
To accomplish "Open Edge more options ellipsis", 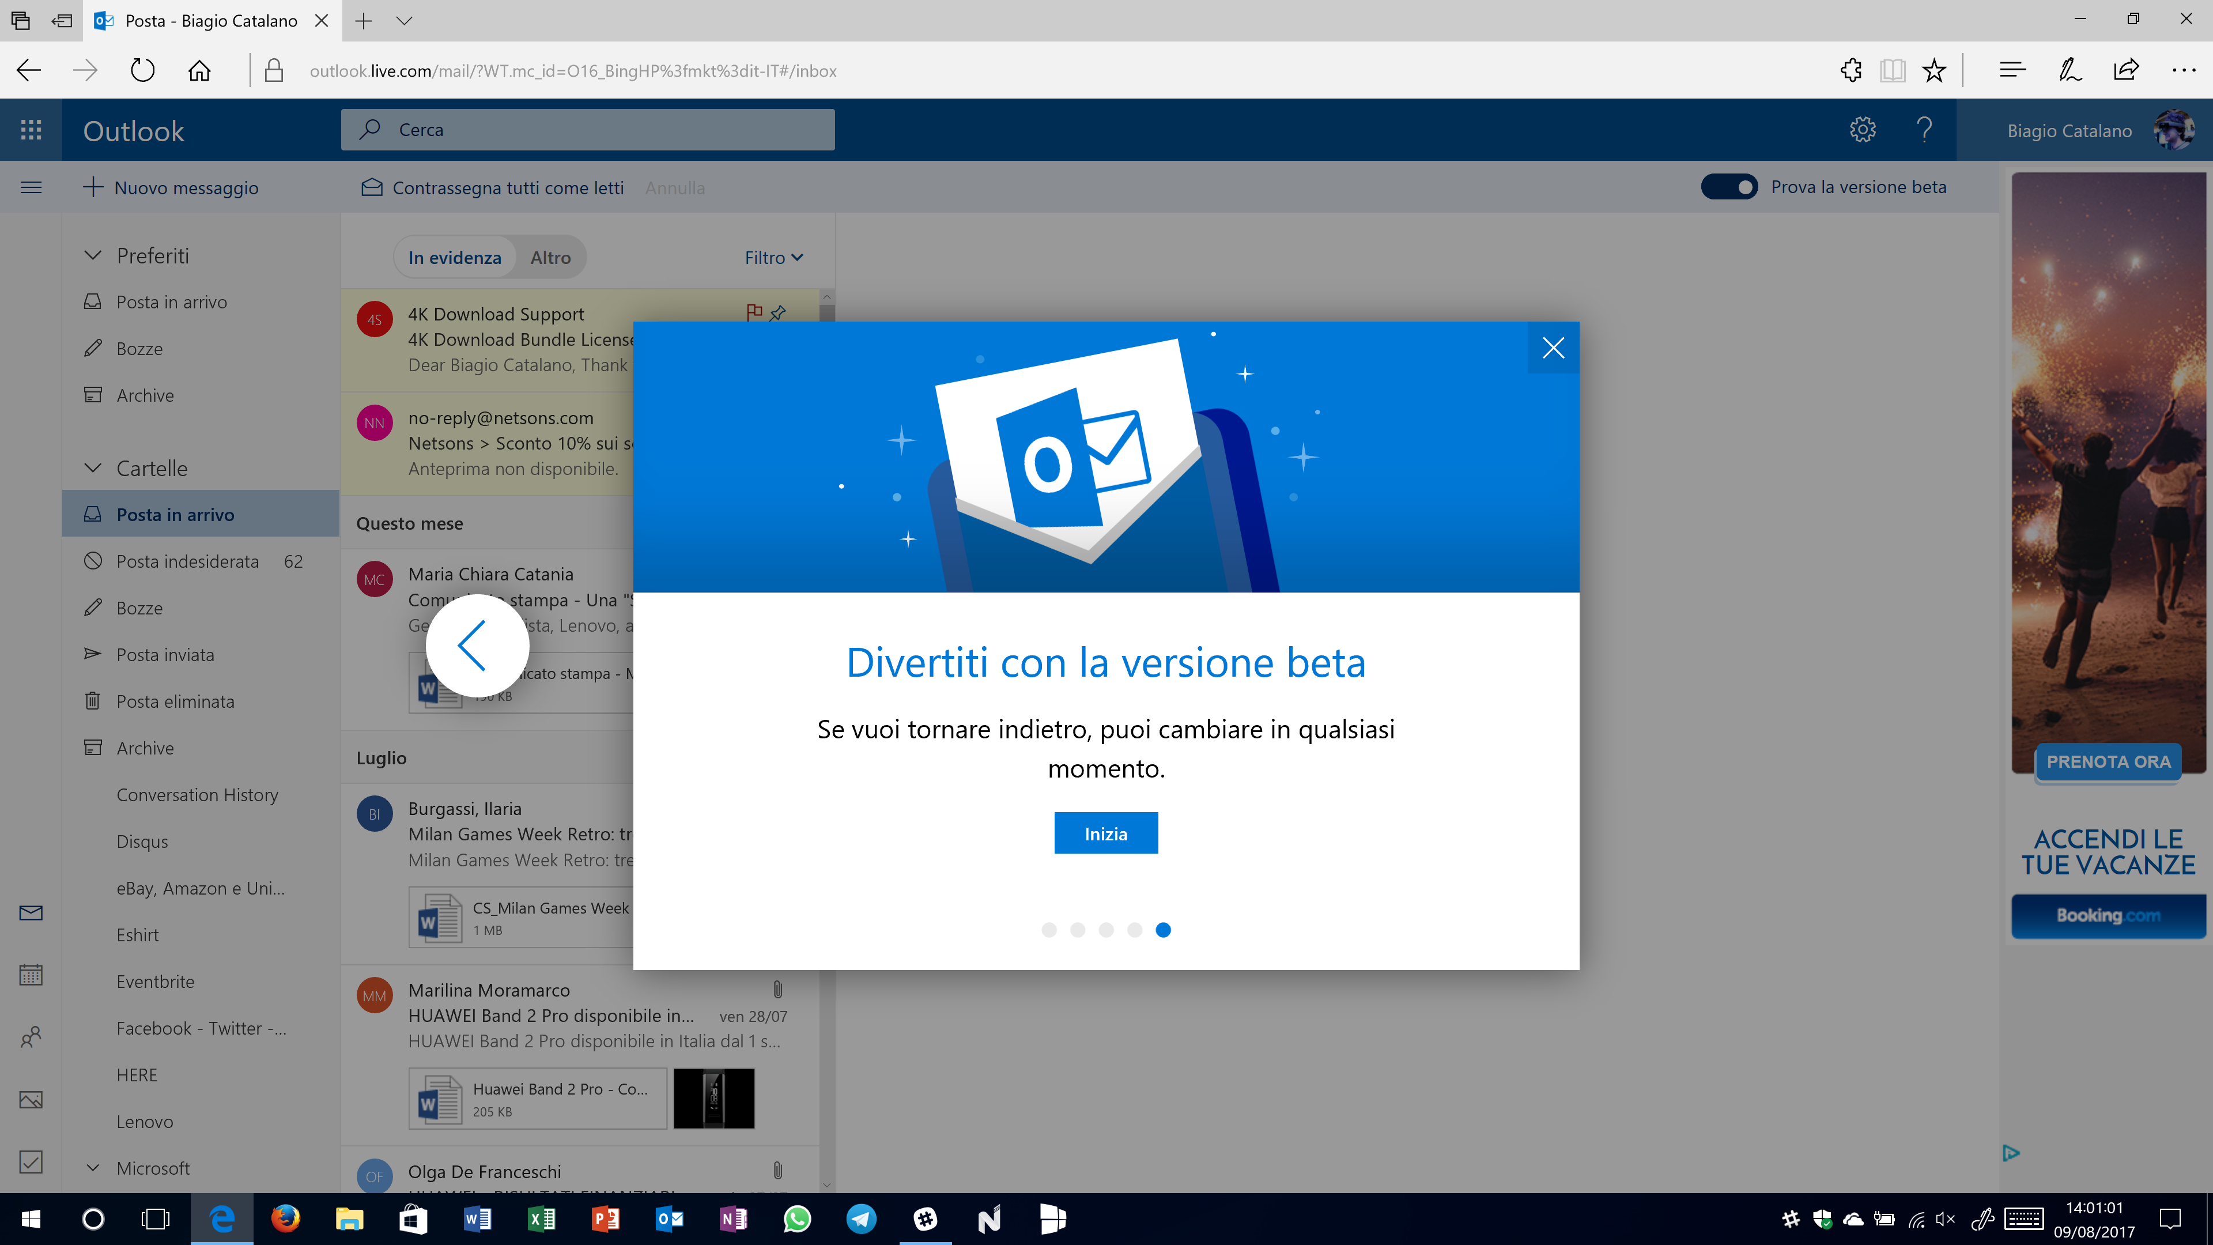I will (x=2183, y=70).
